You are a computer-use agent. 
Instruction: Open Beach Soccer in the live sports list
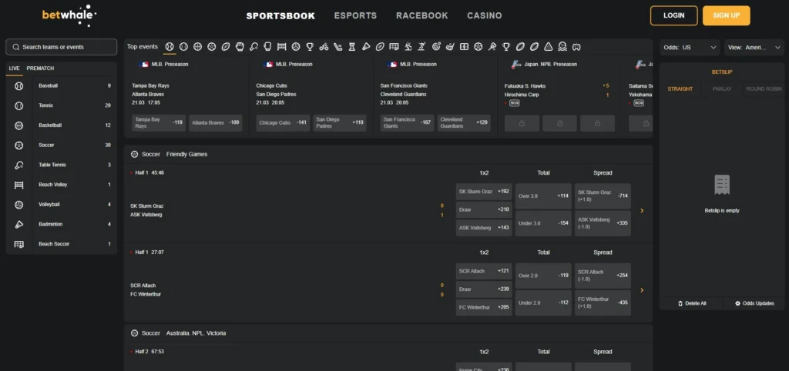(x=62, y=244)
